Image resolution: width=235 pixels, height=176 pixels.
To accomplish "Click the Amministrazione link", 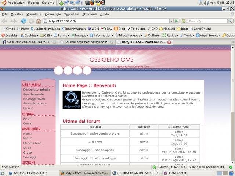I will pos(35,103).
